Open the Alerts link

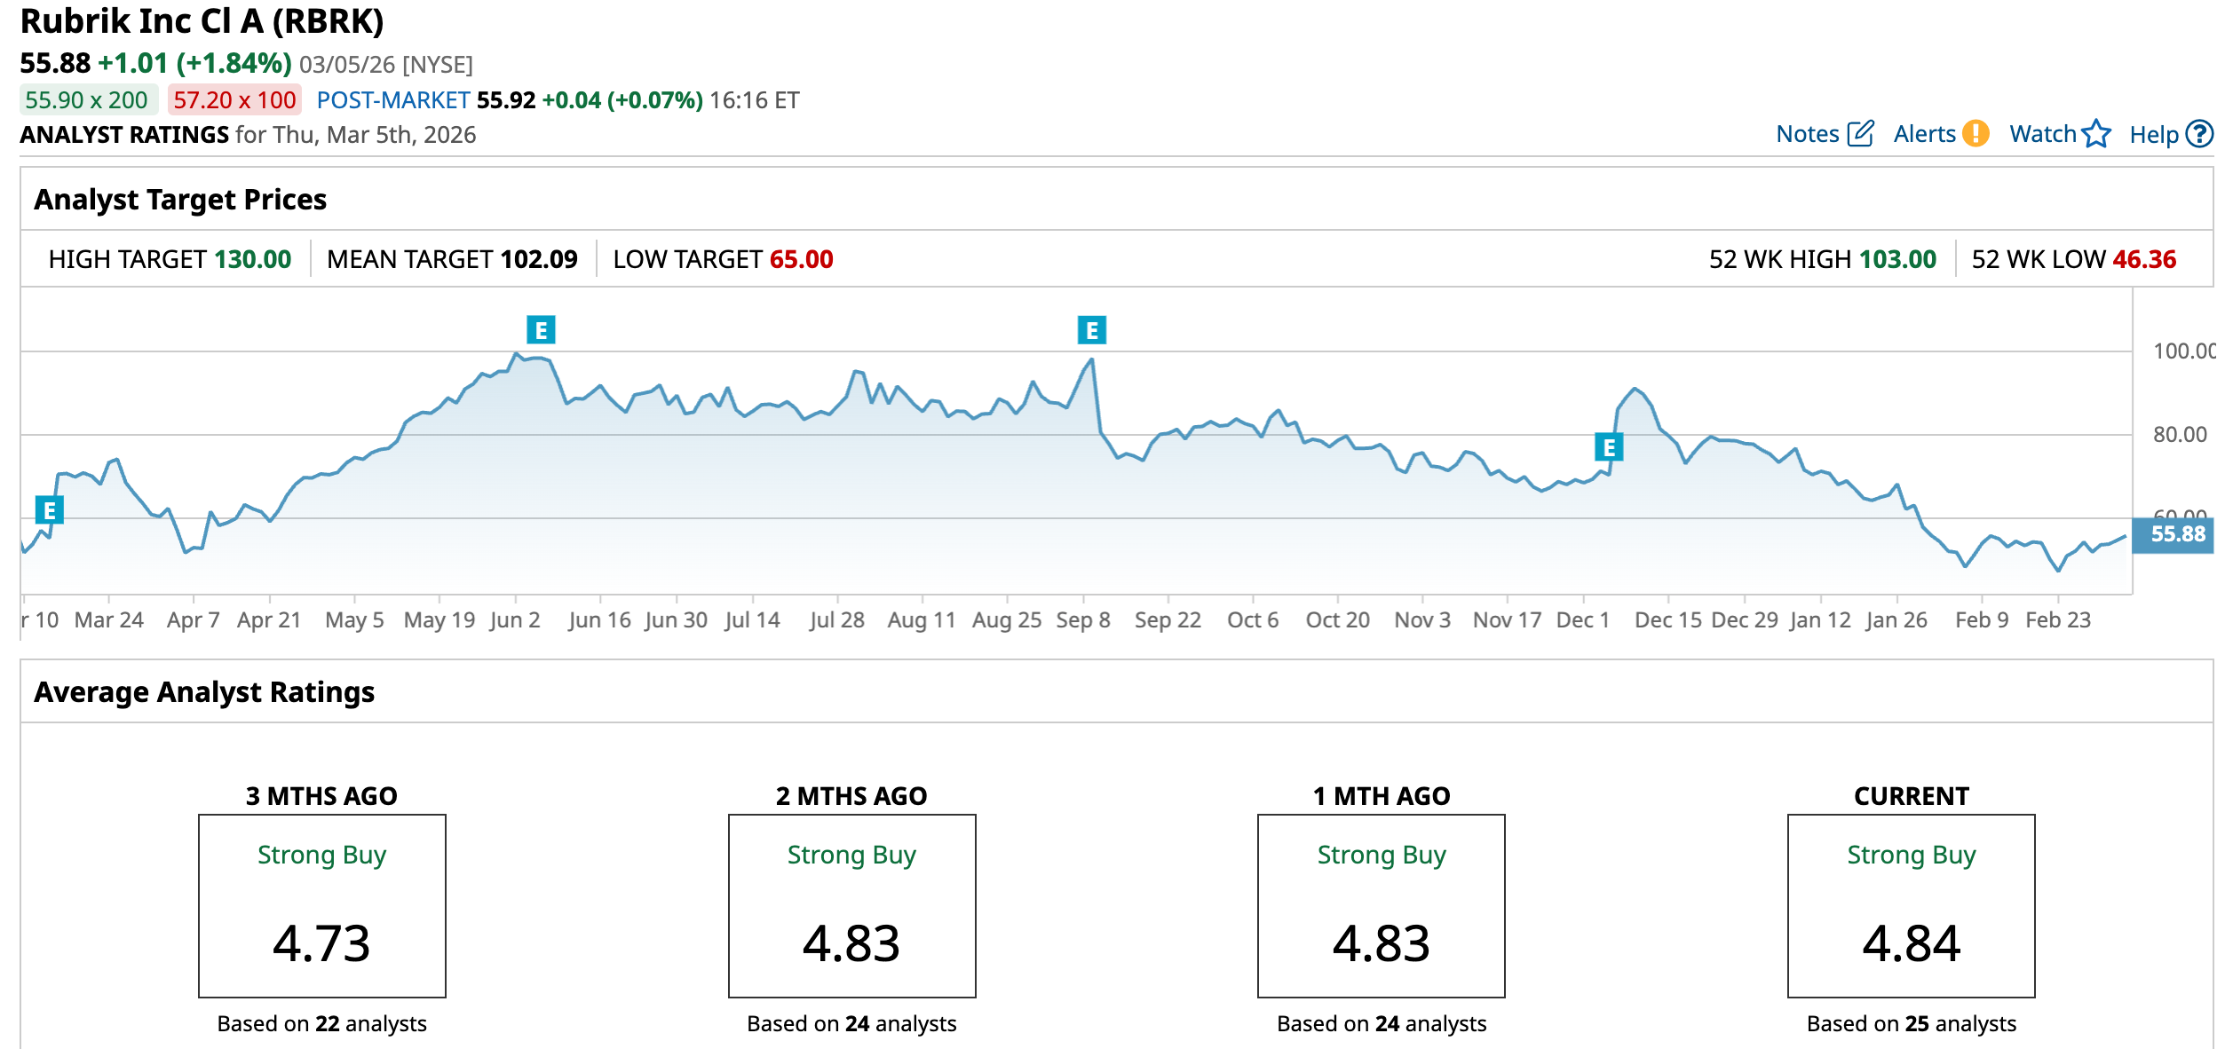pos(1924,134)
